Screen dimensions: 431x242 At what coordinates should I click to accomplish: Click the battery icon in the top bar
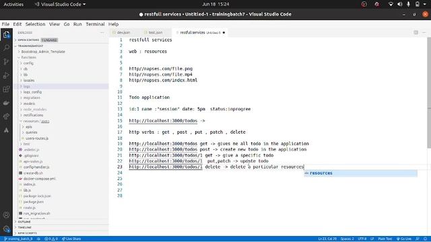(x=418, y=4)
